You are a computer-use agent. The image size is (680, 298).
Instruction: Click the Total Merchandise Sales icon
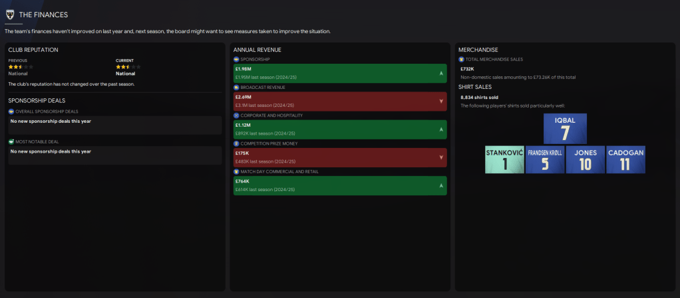pyautogui.click(x=462, y=59)
